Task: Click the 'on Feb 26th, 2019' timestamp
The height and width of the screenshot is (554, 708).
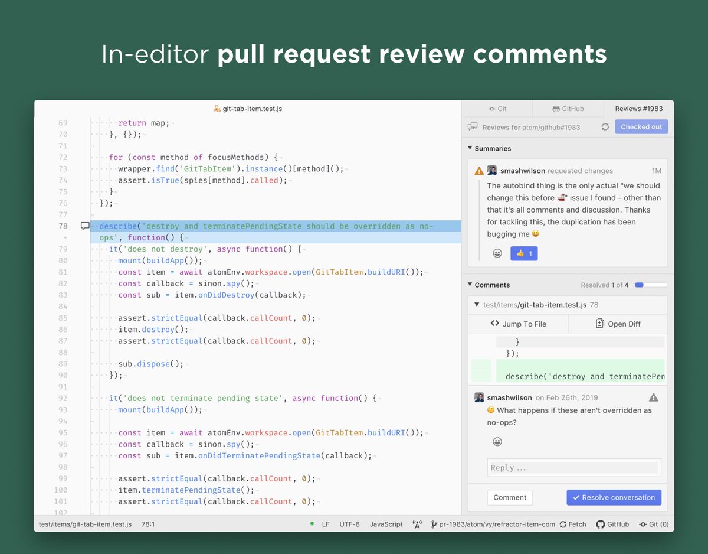Action: (566, 397)
